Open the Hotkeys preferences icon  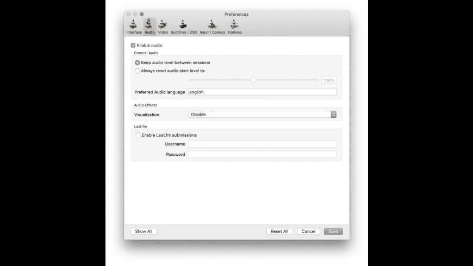pyautogui.click(x=234, y=24)
